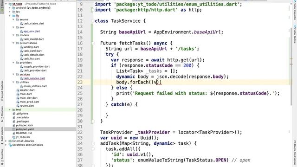Open the Flutter Inspector side tab
Viewport: 297px width, 167px height.
[295, 10]
